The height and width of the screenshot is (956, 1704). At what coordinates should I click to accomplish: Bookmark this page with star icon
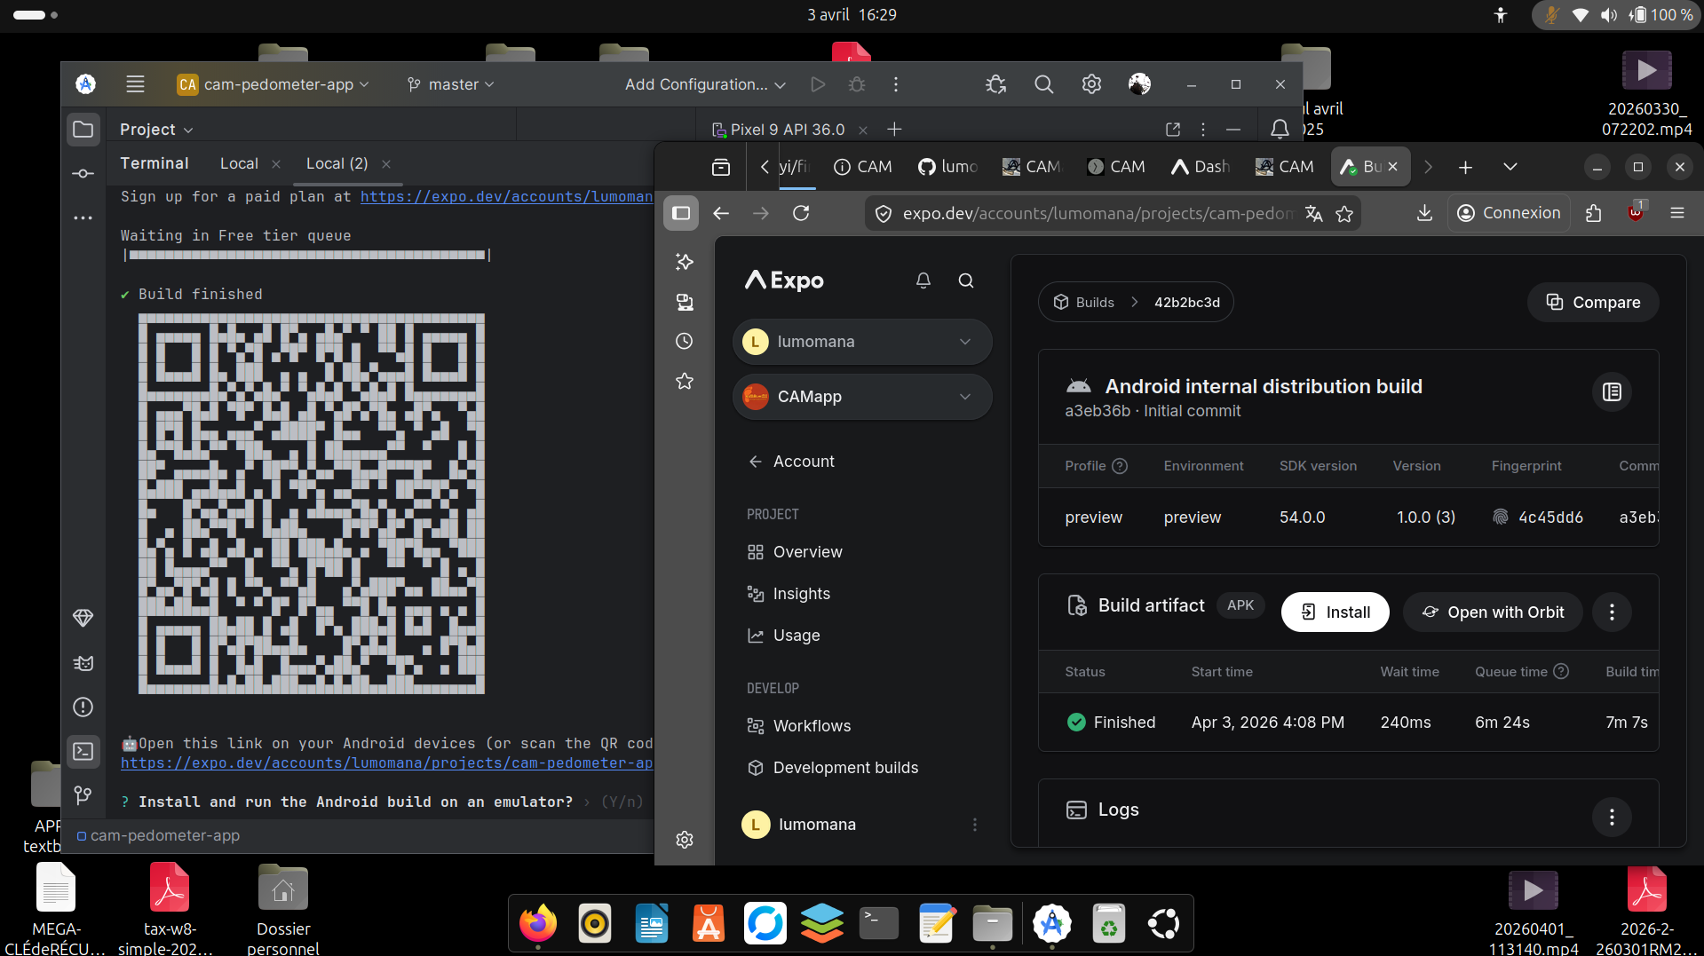click(x=1344, y=214)
